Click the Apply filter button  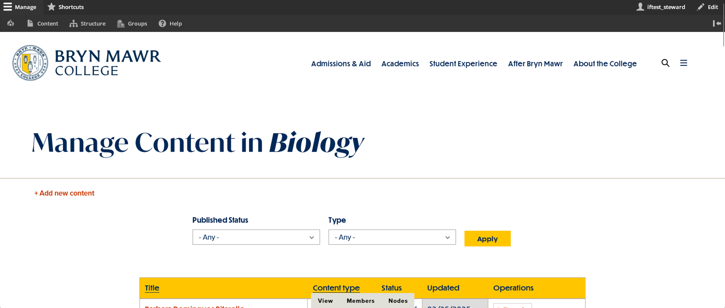point(487,239)
